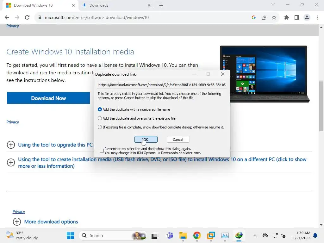The height and width of the screenshot is (243, 324).
Task: Share this page via the share icon
Action: [264, 18]
